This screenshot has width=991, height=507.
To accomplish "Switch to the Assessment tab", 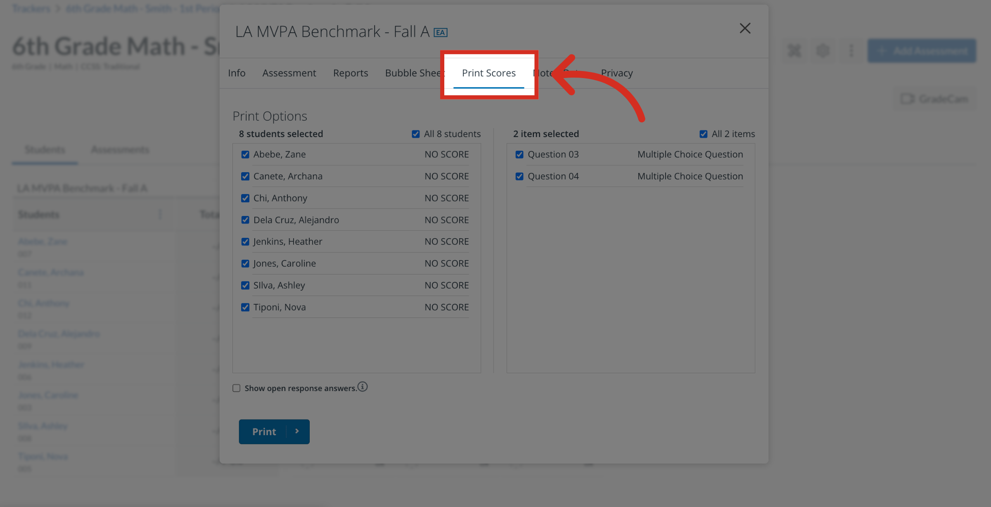I will [x=289, y=73].
